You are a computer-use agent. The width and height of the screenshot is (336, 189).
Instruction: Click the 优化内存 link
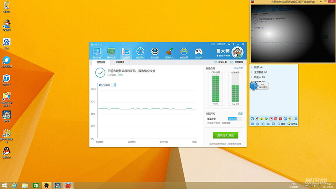[239, 68]
